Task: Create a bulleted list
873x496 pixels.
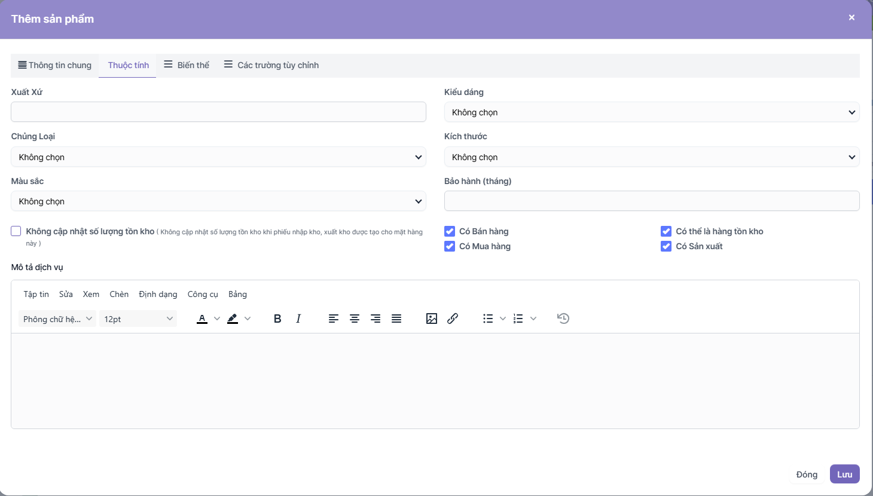Action: 488,319
